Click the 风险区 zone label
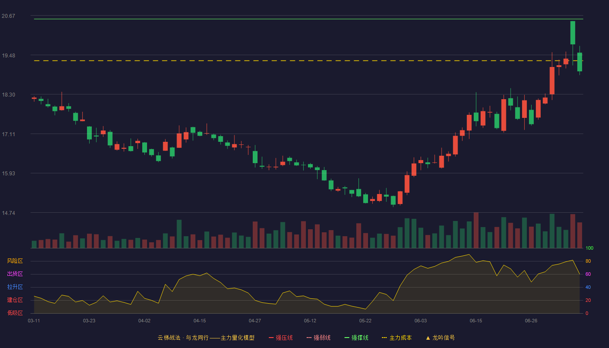The height and width of the screenshot is (348, 609). (15, 261)
